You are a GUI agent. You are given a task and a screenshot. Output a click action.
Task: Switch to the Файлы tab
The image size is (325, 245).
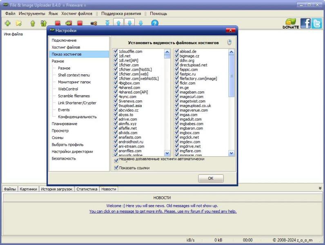pyautogui.click(x=10, y=189)
